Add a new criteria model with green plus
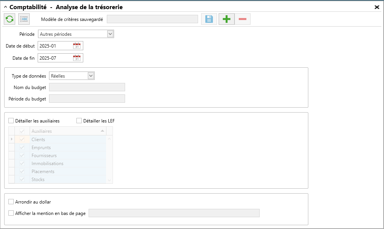Screen dimensions: 384x229 (x=227, y=19)
